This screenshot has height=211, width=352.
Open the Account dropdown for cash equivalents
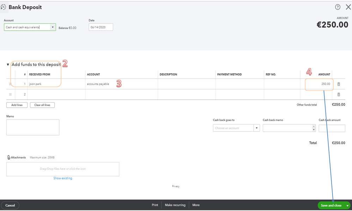tap(53, 27)
